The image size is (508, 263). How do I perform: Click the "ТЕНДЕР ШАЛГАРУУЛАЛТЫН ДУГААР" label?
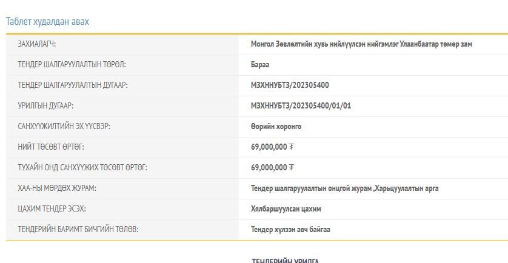[73, 85]
